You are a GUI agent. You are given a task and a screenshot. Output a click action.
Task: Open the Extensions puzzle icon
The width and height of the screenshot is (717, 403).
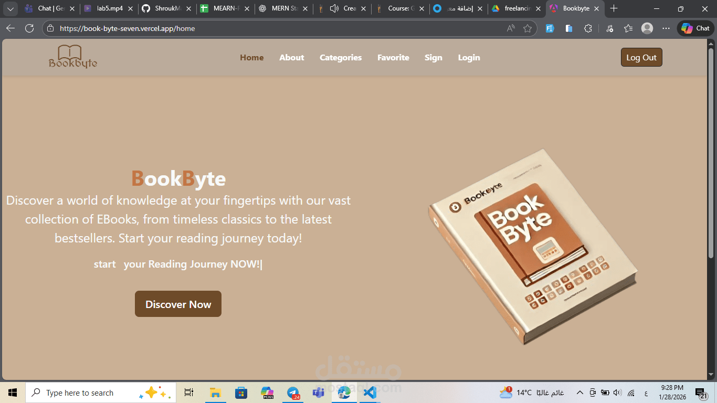tap(588, 28)
